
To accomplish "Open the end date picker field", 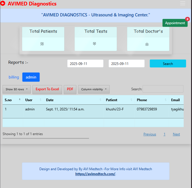I will coord(126,64).
